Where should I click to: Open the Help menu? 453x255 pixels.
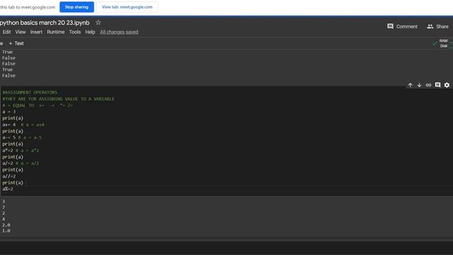tap(90, 32)
